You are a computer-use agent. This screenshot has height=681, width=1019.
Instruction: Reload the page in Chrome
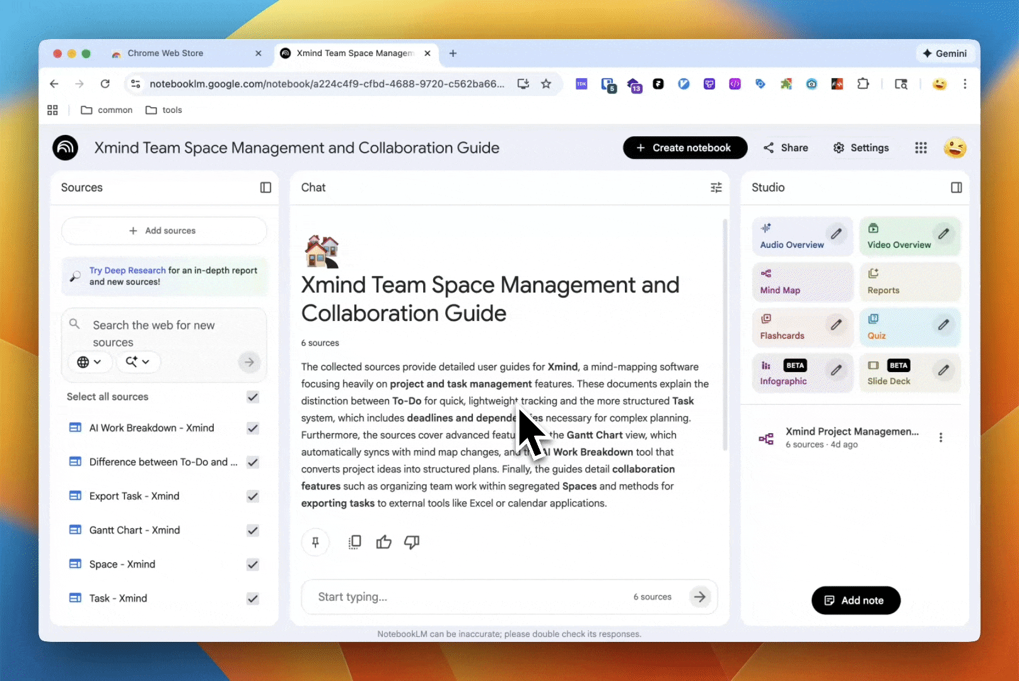[x=105, y=84]
